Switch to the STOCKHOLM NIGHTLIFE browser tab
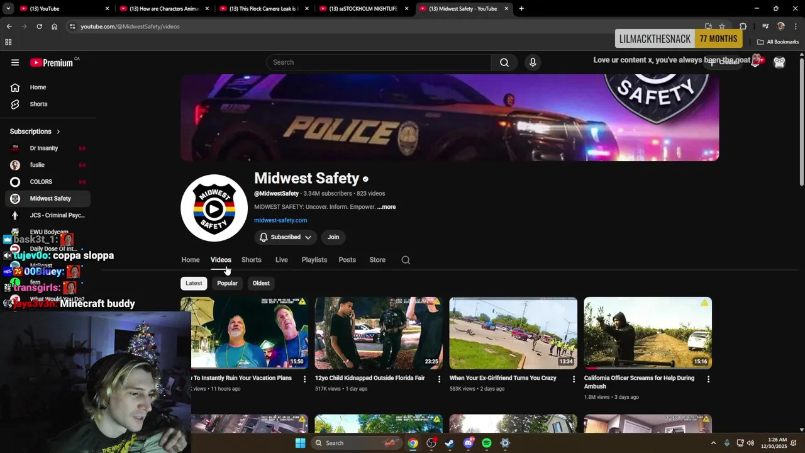Viewport: 805px width, 453px height. tap(364, 9)
